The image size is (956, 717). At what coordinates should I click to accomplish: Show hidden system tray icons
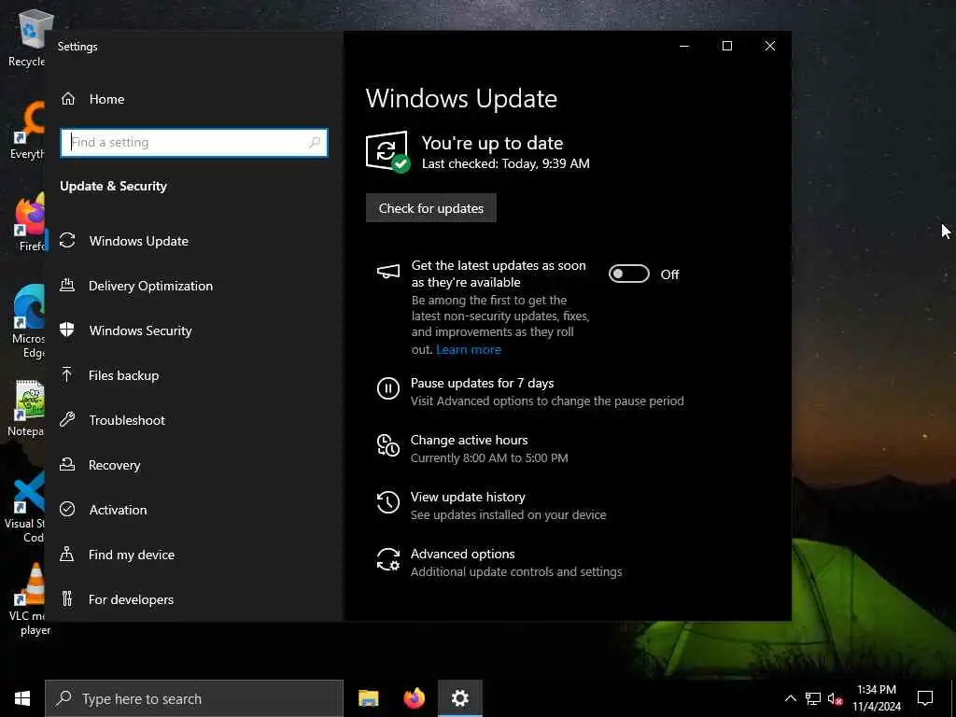click(790, 698)
